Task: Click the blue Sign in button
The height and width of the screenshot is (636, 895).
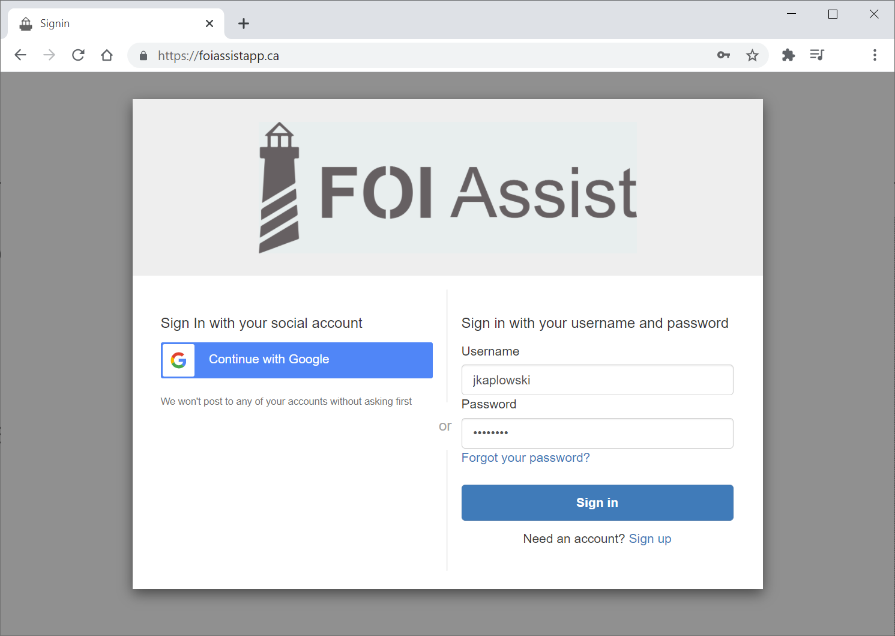Action: tap(597, 503)
